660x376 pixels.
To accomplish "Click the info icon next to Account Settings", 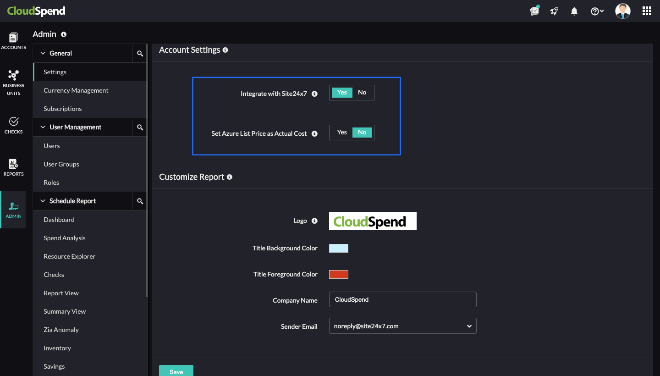I will pyautogui.click(x=225, y=50).
